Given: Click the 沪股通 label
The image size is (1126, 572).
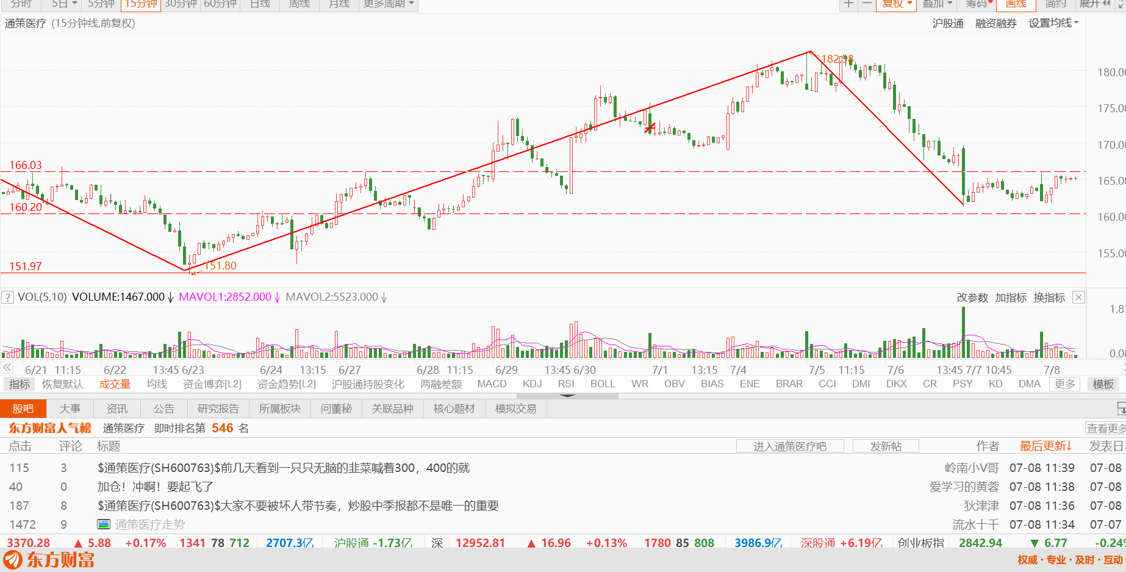Looking at the screenshot, I should tap(948, 23).
